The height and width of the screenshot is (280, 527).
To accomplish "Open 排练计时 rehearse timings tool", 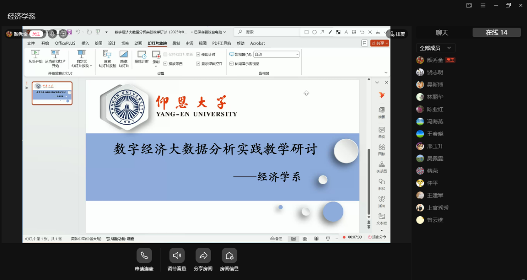I will 141,55.
